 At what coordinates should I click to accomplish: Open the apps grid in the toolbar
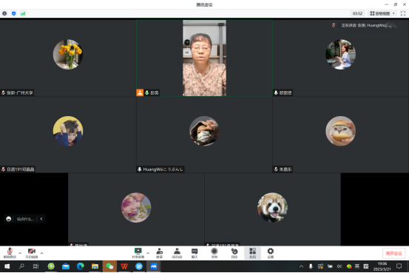click(x=252, y=252)
